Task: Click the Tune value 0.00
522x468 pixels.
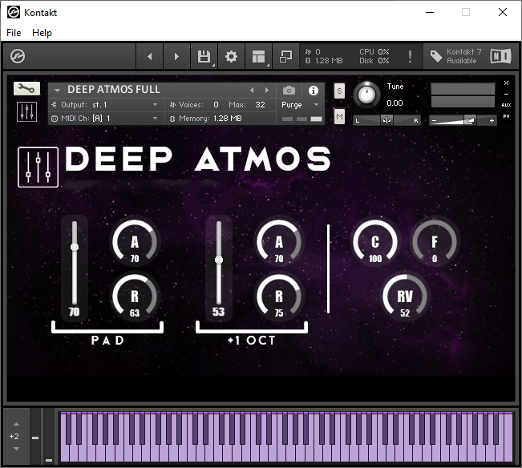Action: pos(395,103)
